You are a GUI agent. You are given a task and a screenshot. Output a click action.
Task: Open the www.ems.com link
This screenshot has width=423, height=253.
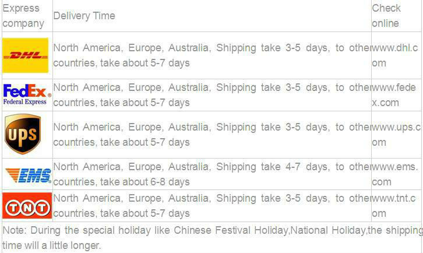tap(395, 174)
